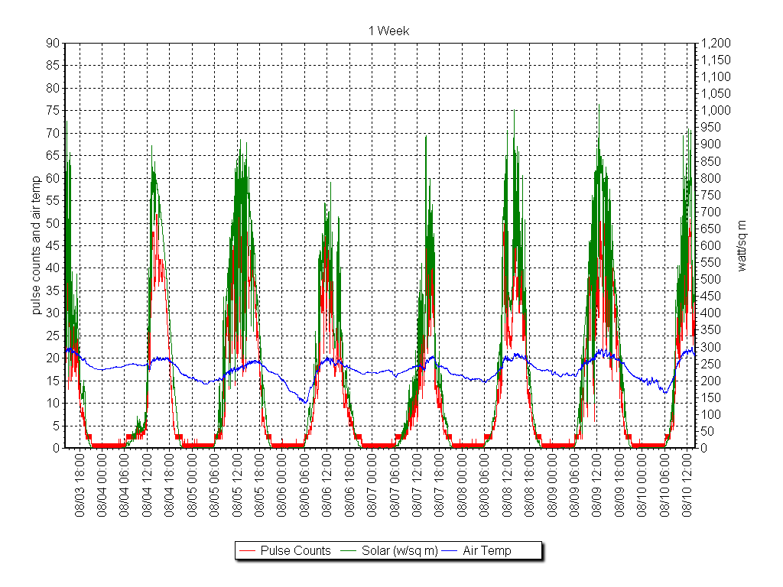Click the "1,000" tick on the right axis
Viewport: 783px width, 587px height.
(716, 110)
